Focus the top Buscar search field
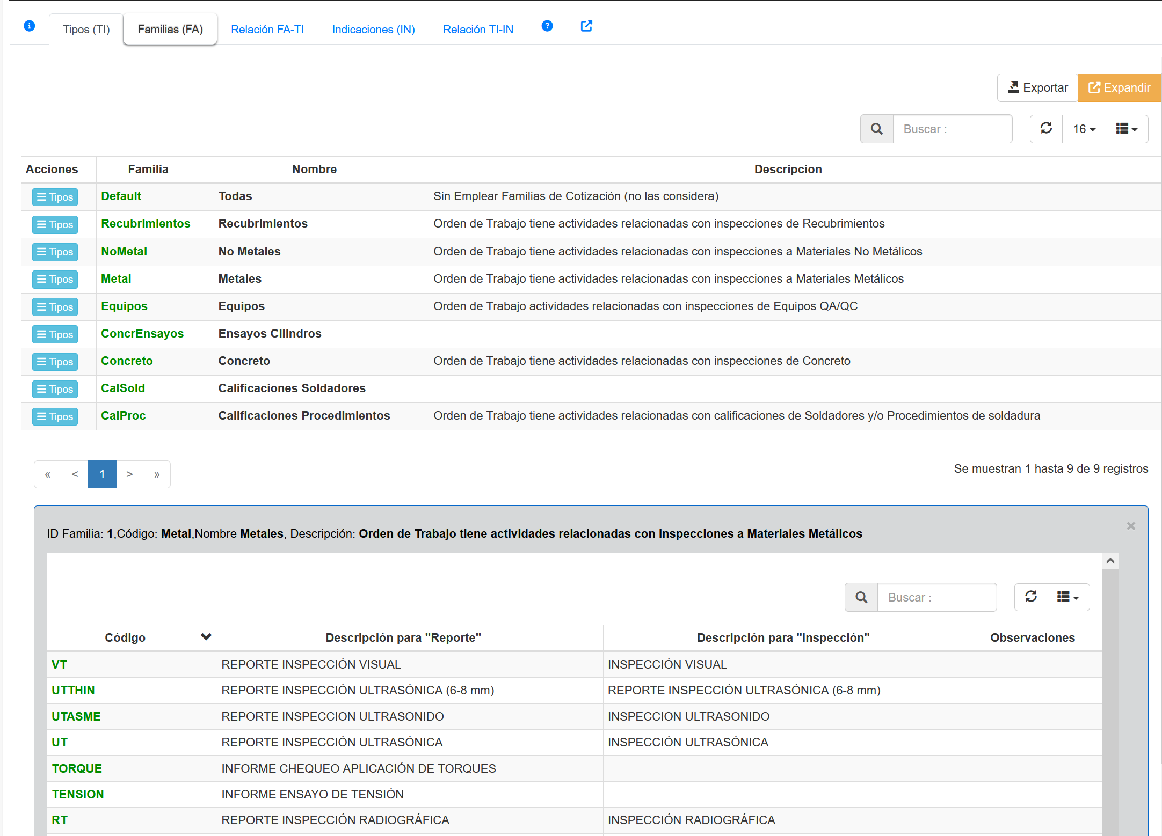 [x=952, y=129]
